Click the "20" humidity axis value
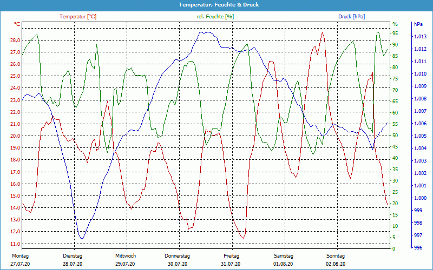The width and height of the screenshot is (433, 270). click(396, 204)
